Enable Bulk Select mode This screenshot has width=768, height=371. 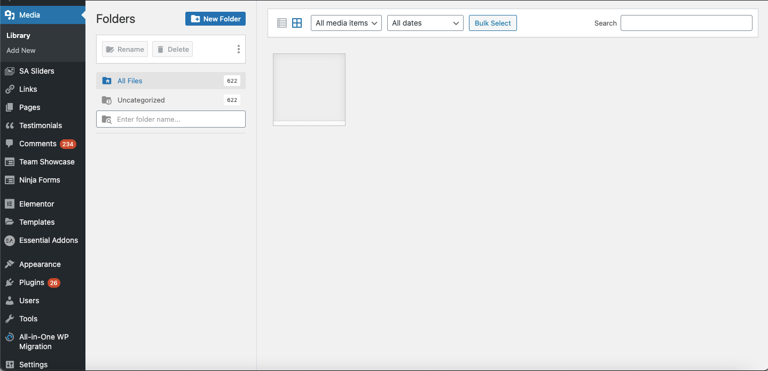tap(492, 22)
